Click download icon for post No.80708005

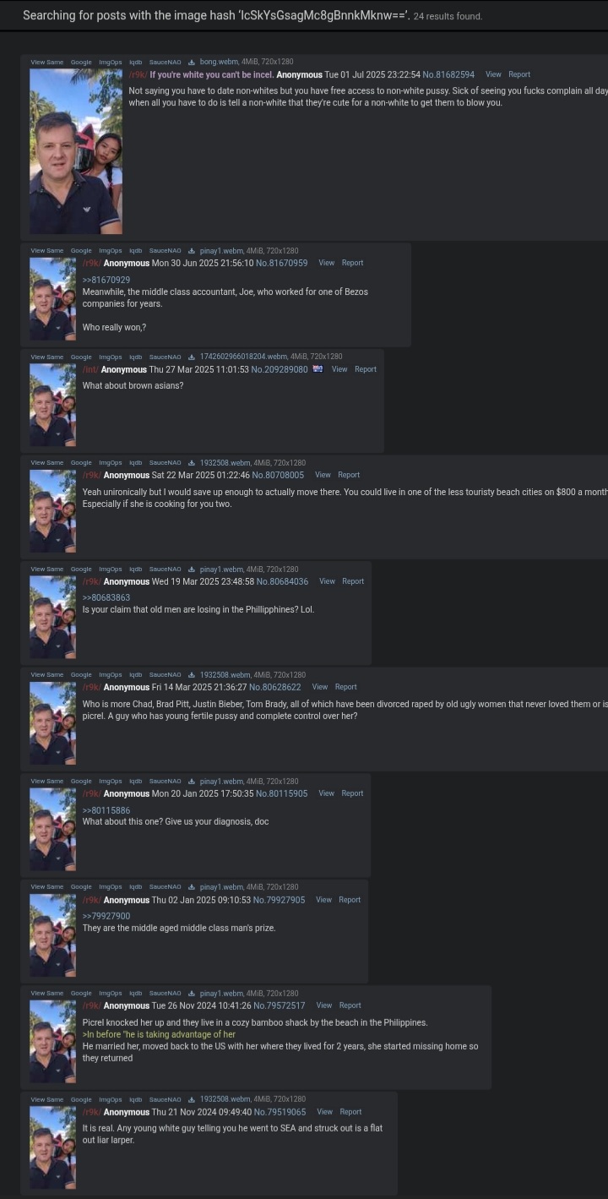(x=192, y=463)
